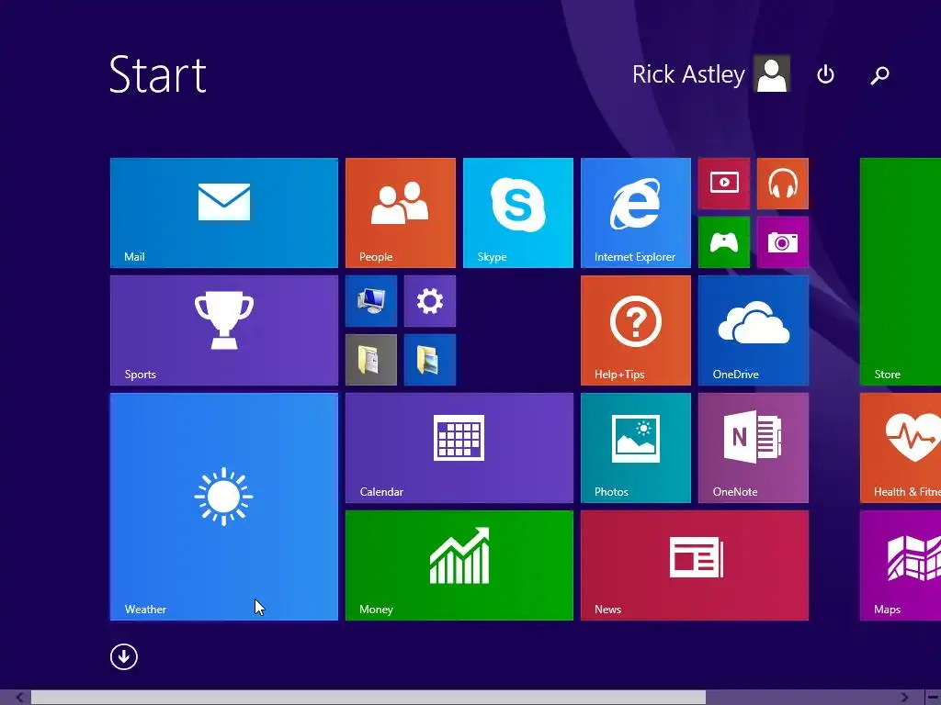Open the Internet Explorer tile
This screenshot has width=941, height=705.
pyautogui.click(x=636, y=213)
